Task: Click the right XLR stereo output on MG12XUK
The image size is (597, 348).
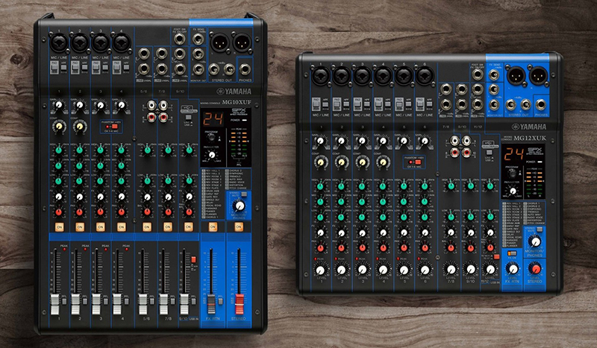Action: (538, 76)
